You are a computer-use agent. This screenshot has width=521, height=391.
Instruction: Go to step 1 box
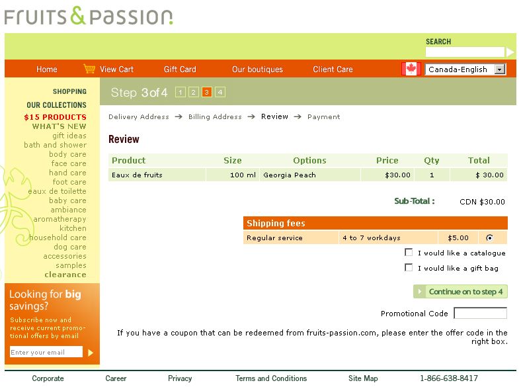point(180,92)
